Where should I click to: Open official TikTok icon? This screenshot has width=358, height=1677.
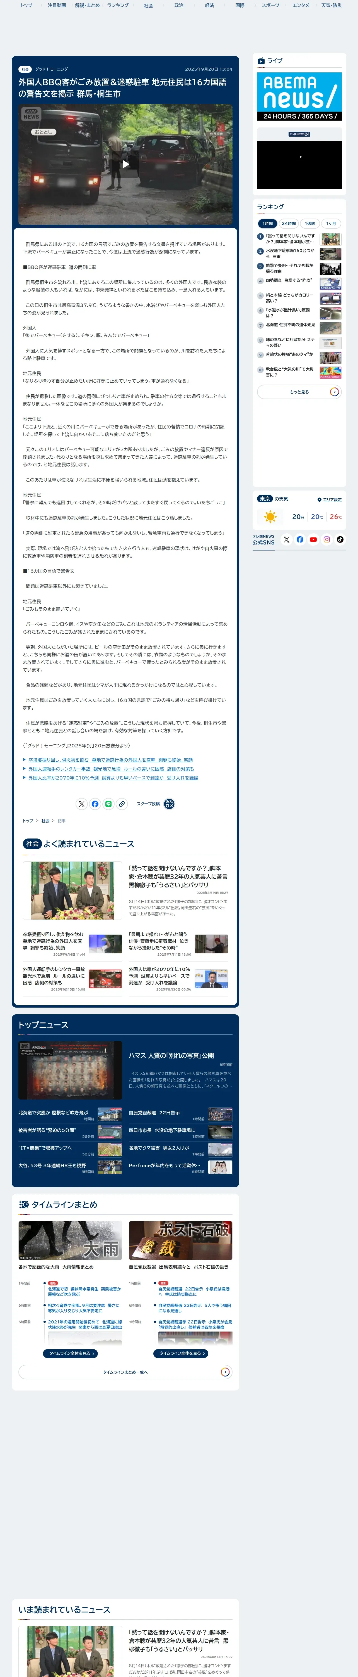pyautogui.click(x=340, y=540)
